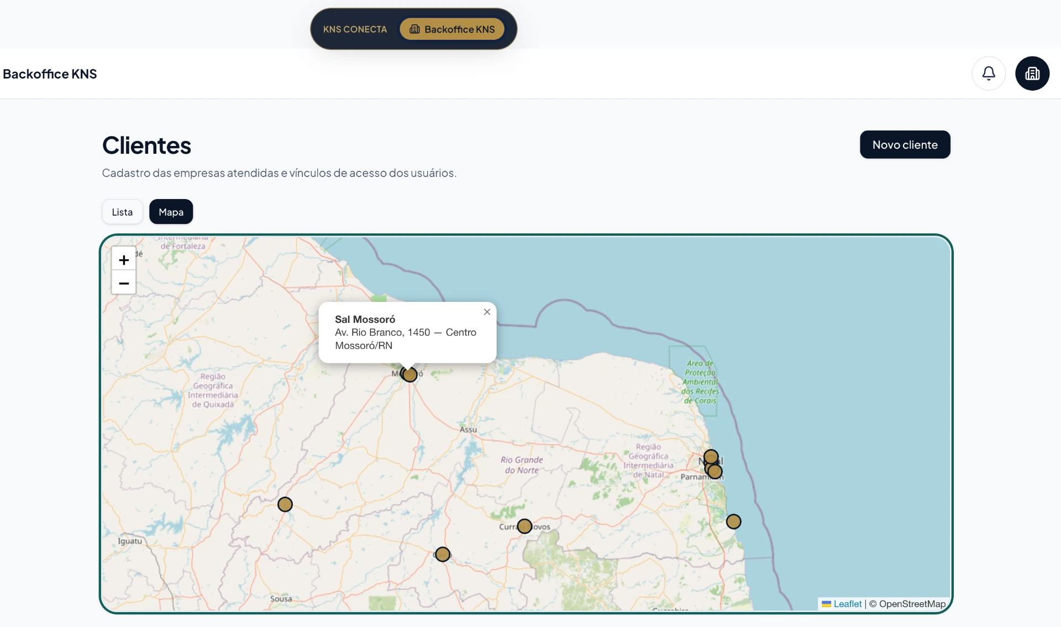
Task: Select the marker south of Currais Novos
Action: [x=443, y=554]
